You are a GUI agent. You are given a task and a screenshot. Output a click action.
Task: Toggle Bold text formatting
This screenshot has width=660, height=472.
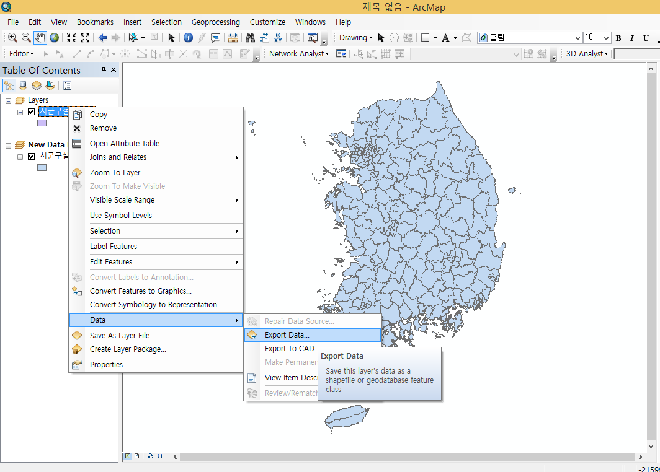click(x=618, y=38)
